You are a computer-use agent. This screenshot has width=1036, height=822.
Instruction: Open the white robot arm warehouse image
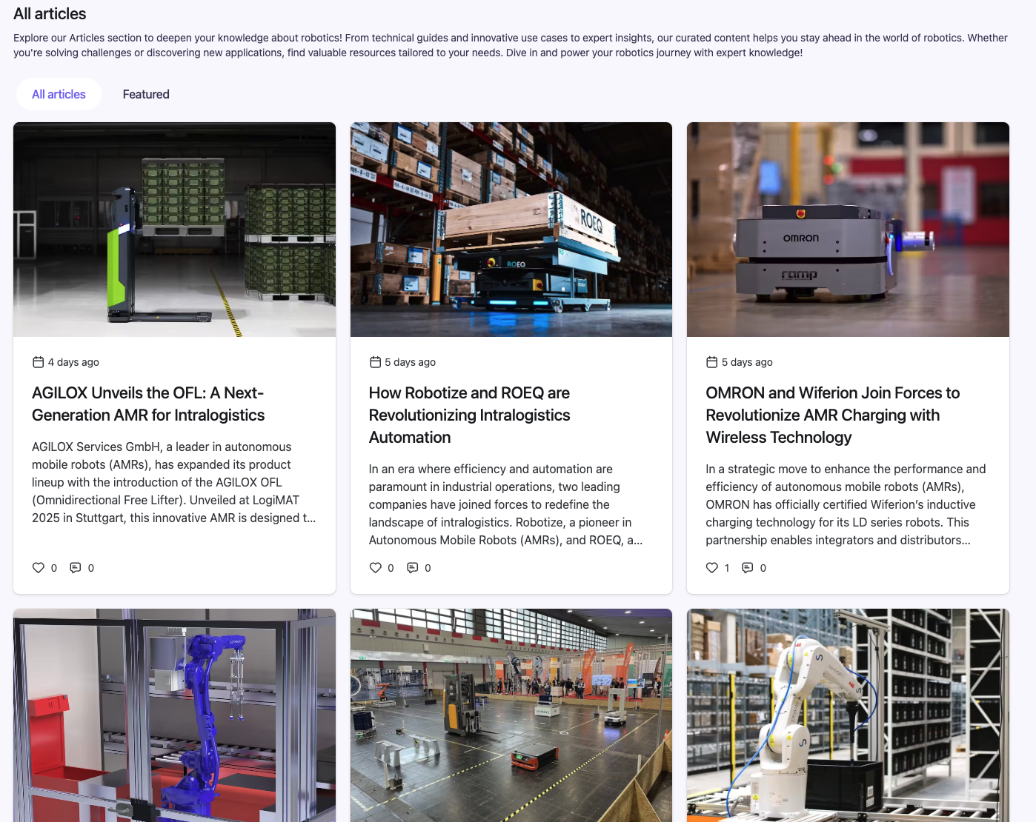click(x=848, y=715)
